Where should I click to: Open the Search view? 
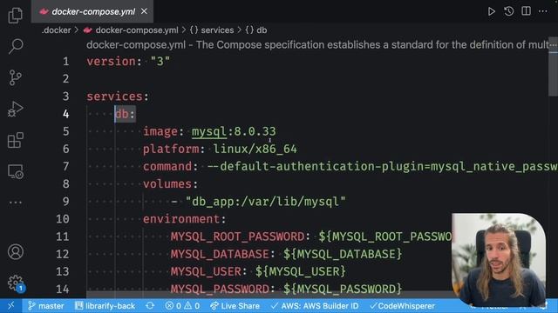(16, 46)
